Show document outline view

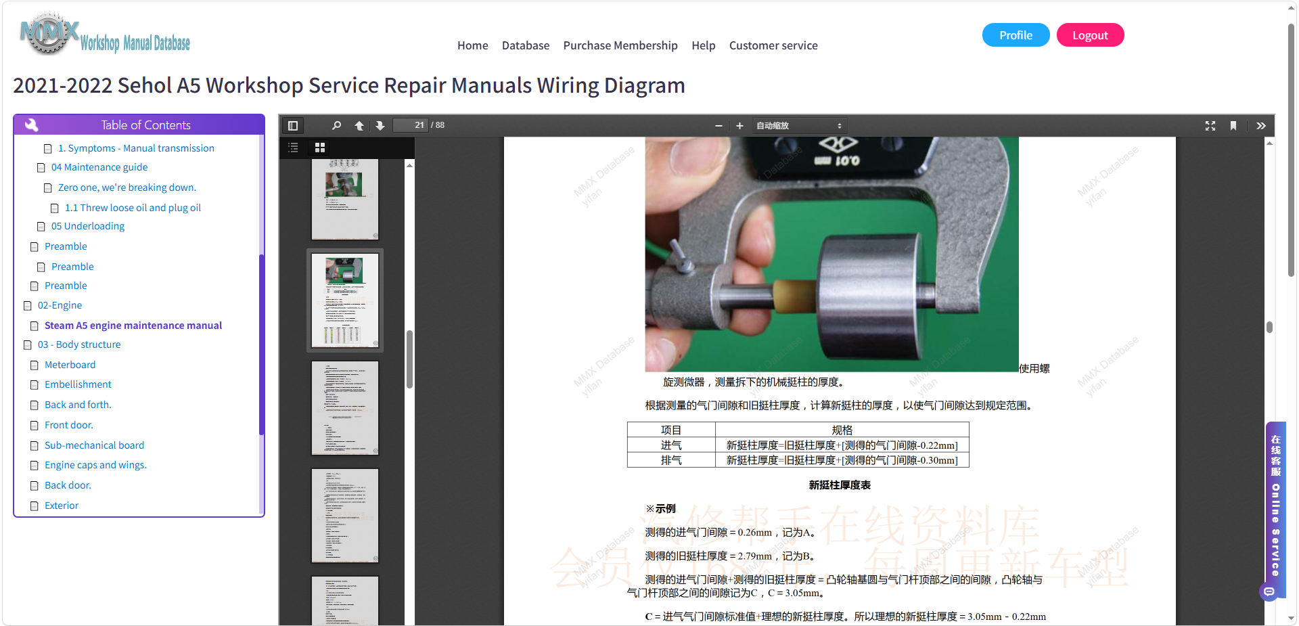[x=293, y=148]
